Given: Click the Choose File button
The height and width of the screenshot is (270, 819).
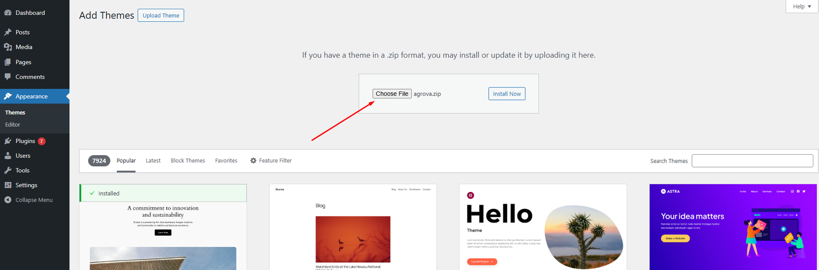Looking at the screenshot, I should point(392,94).
